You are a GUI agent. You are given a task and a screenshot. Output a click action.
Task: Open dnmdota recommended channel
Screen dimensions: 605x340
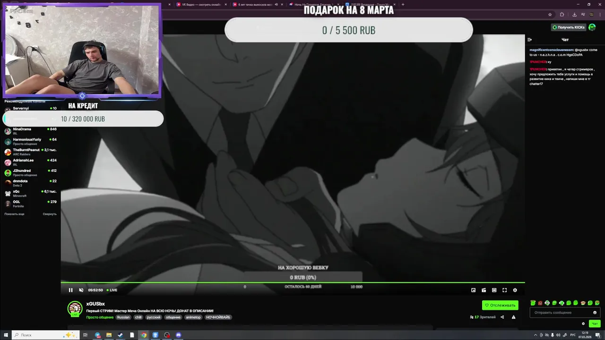point(30,183)
